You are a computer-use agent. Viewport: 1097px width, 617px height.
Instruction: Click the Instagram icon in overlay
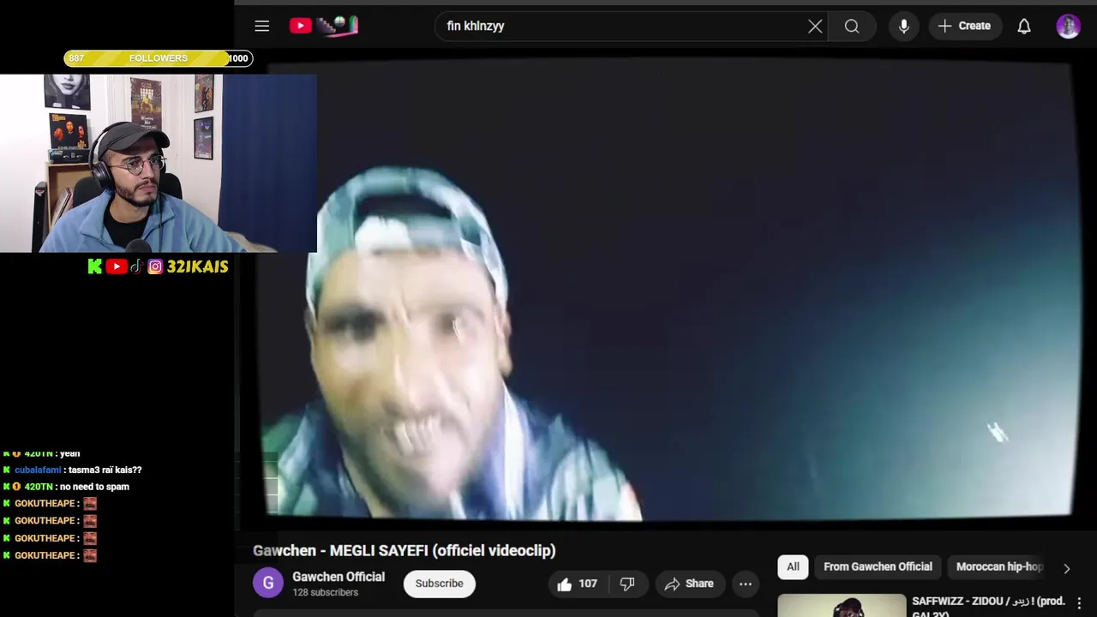(x=155, y=267)
